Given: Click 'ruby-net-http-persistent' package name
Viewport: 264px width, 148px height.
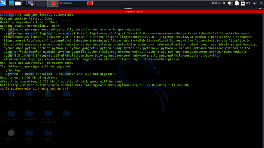Looking at the screenshot, I should [181, 56].
